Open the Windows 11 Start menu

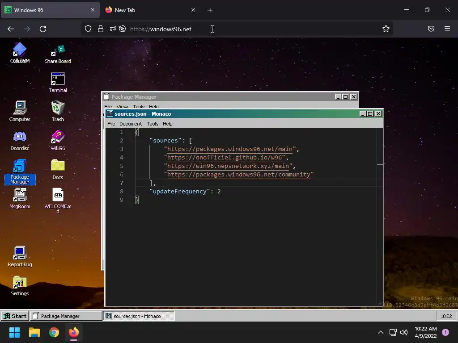[14, 332]
